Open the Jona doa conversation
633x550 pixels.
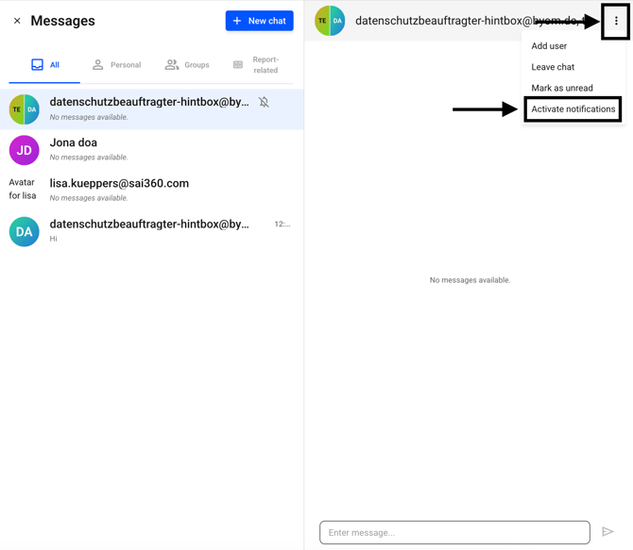(x=151, y=149)
